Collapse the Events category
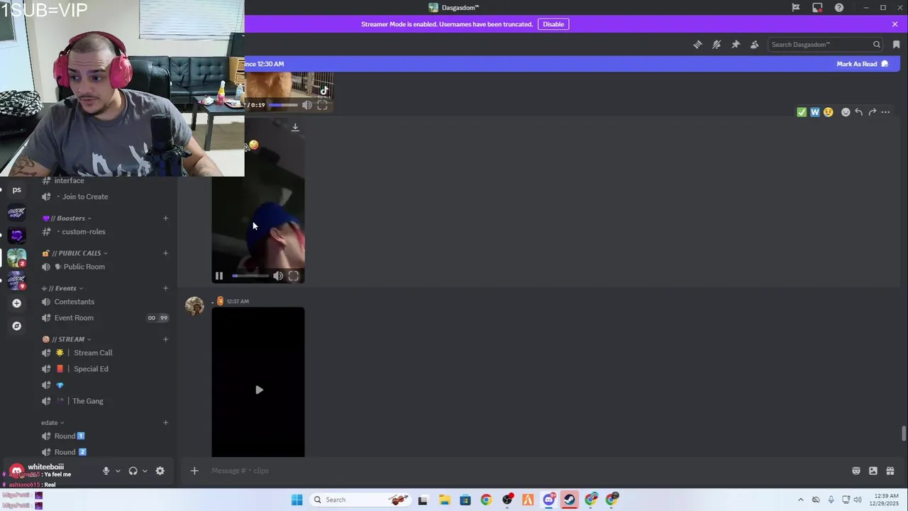 pos(62,288)
